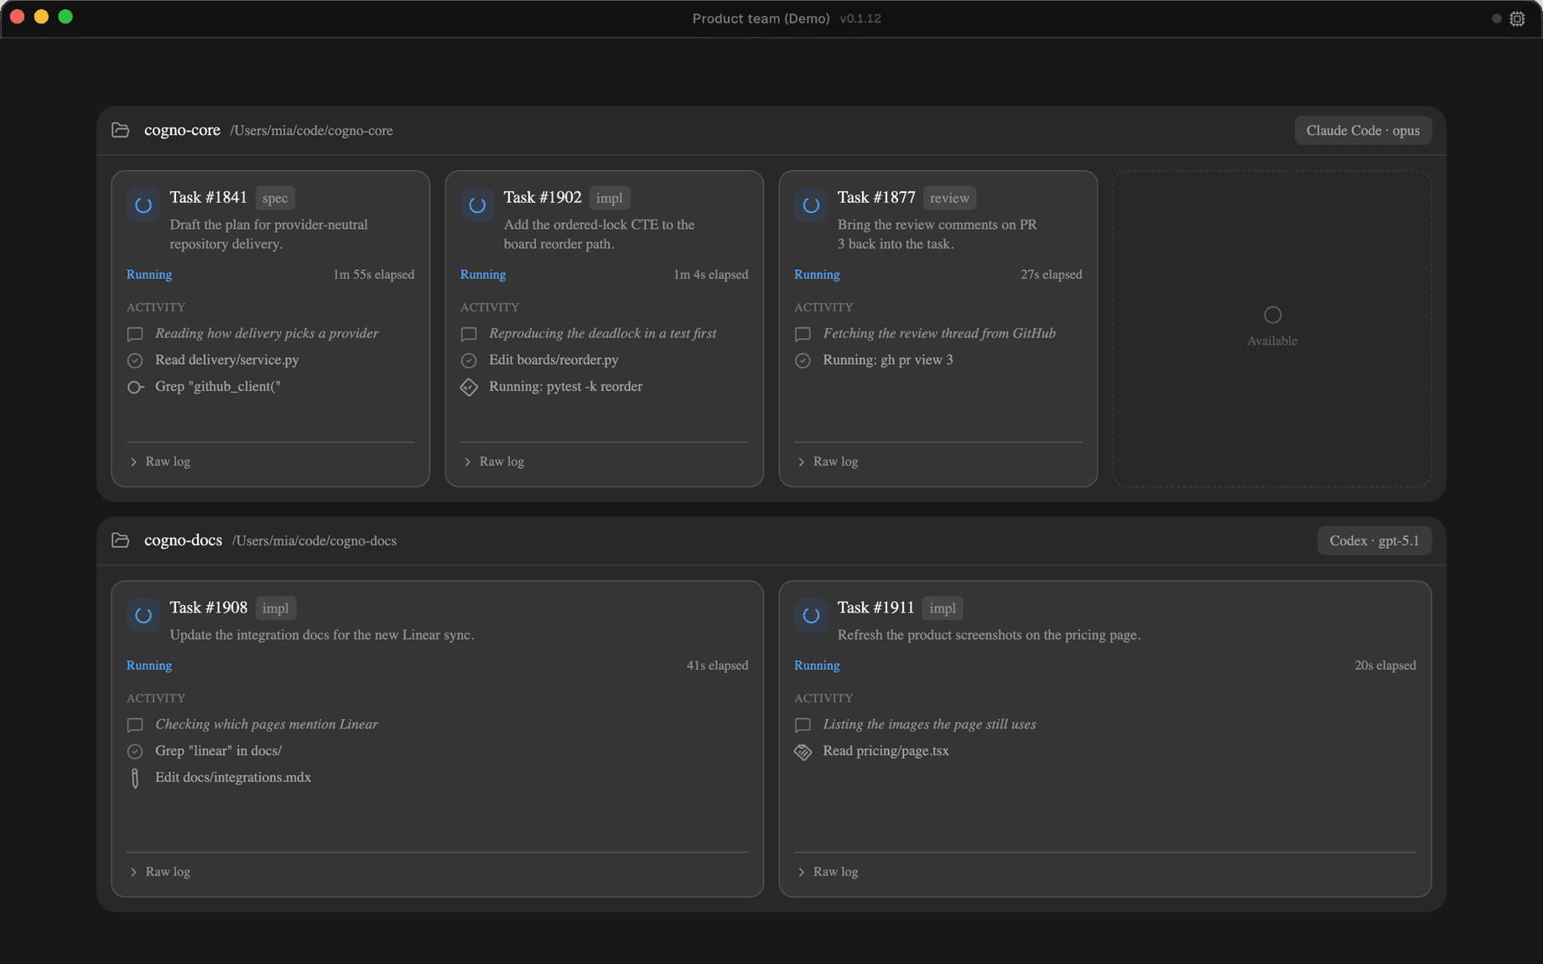Click the 'impl' tag on Task #1908
Image resolution: width=1543 pixels, height=964 pixels.
tap(275, 608)
